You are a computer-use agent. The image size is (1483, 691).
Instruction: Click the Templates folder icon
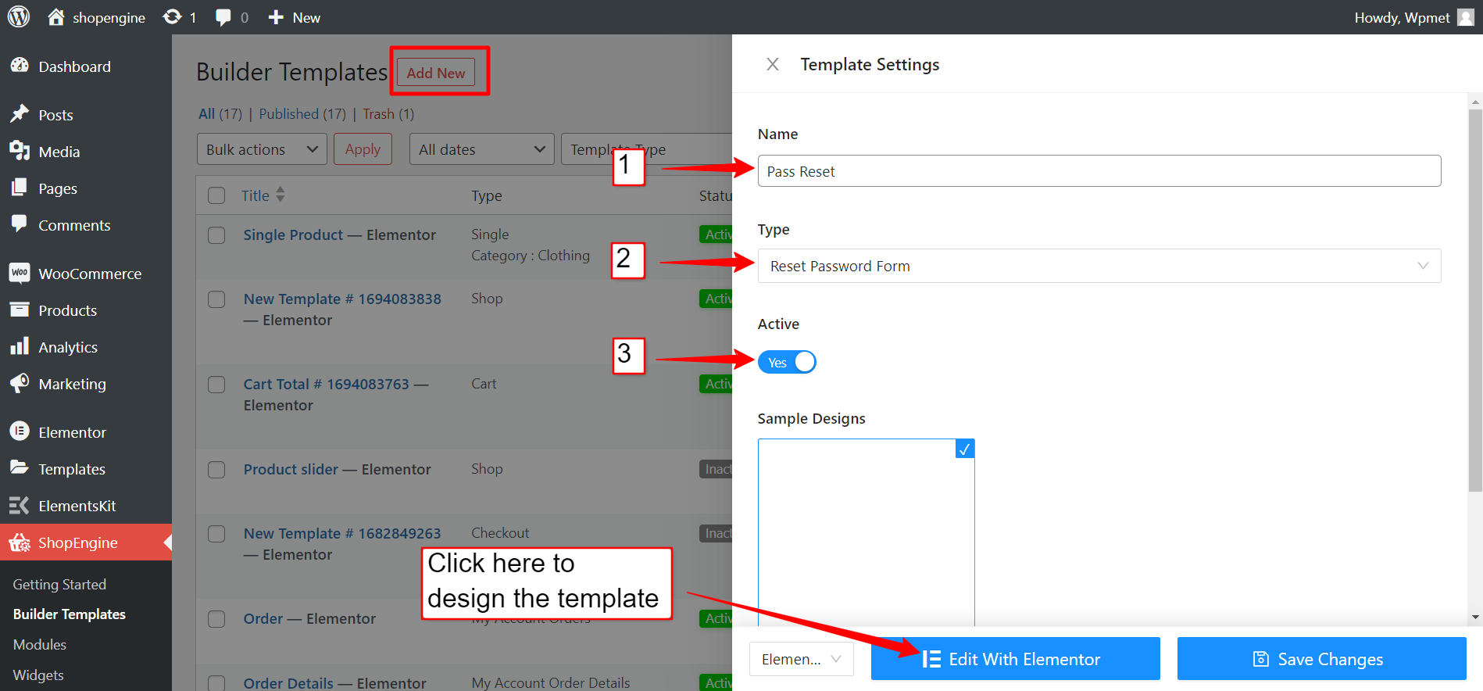pyautogui.click(x=20, y=467)
